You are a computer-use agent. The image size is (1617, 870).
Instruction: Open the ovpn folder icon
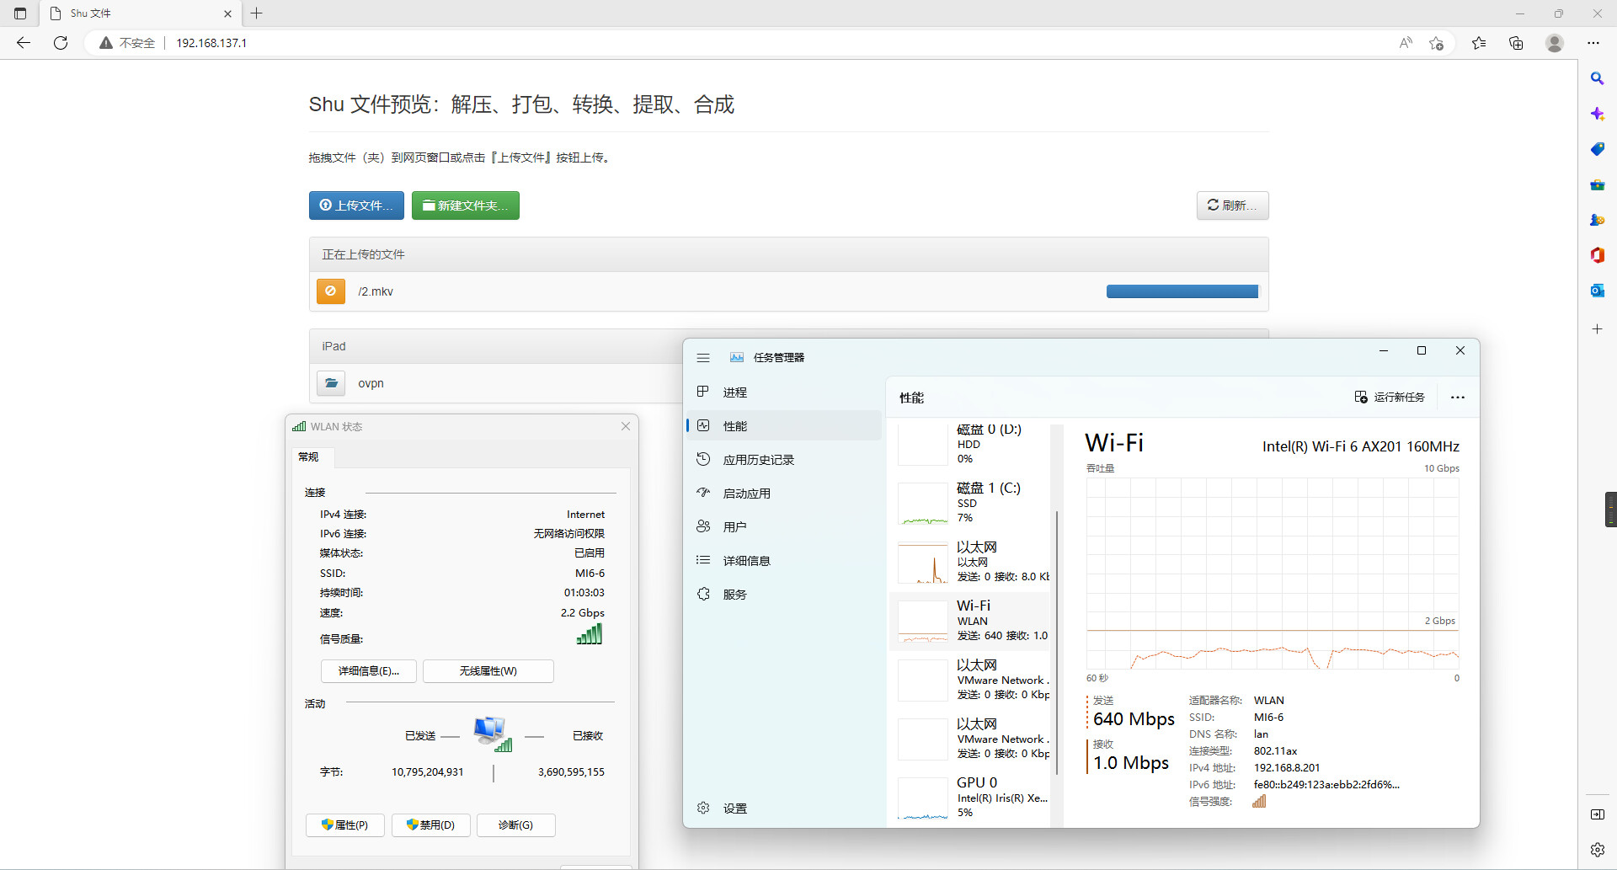coord(331,383)
